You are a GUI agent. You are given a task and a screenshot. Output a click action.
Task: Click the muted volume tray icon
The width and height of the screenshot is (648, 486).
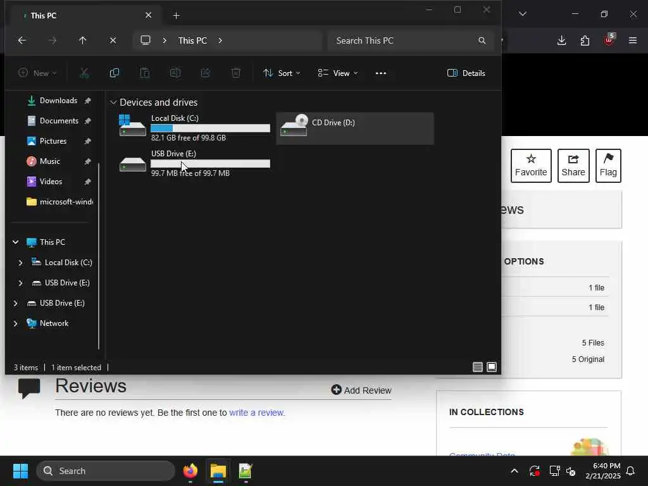(571, 471)
